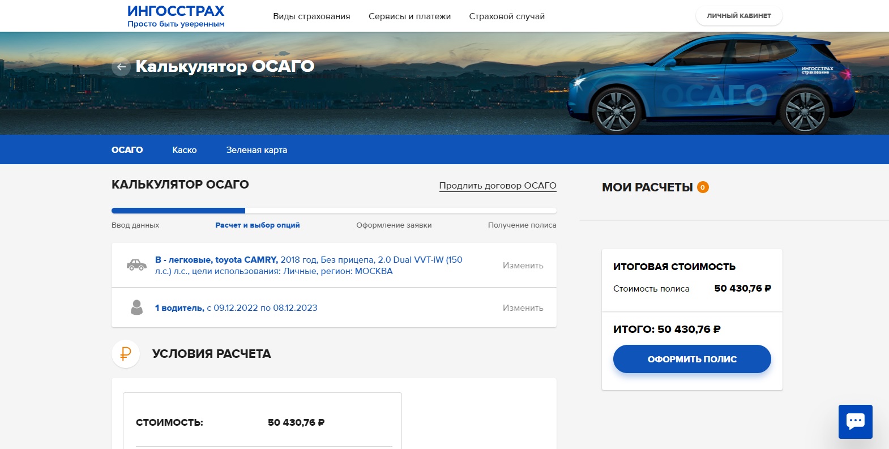The image size is (889, 449).
Task: Open the Сервисы и платежи menu
Action: tap(409, 16)
